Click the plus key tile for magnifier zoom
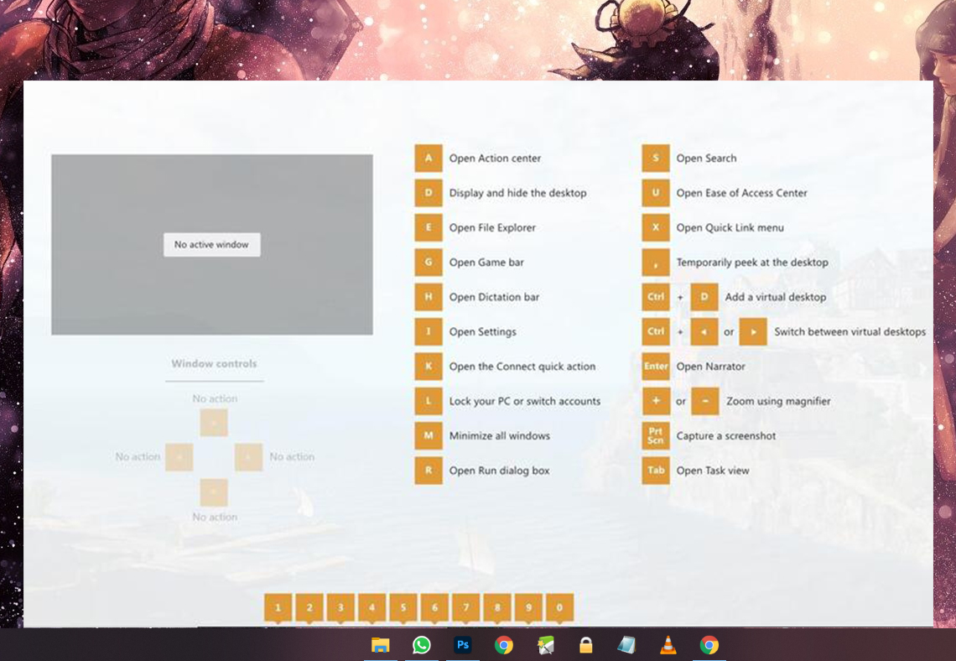 656,401
